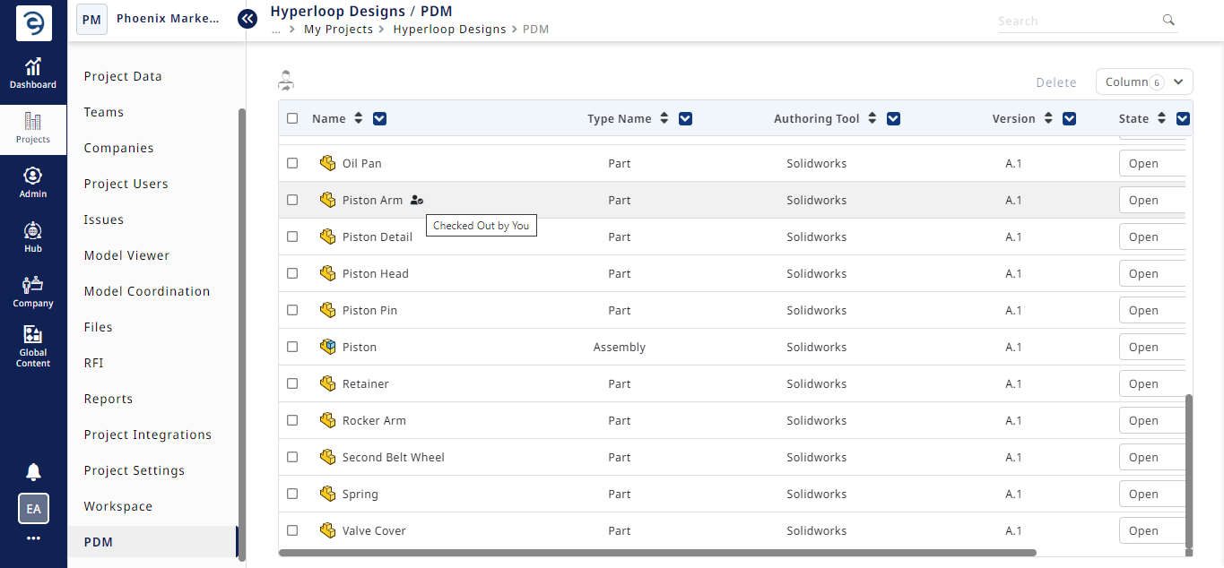Go to Teams in the sidebar
This screenshot has height=568, width=1224.
104,112
